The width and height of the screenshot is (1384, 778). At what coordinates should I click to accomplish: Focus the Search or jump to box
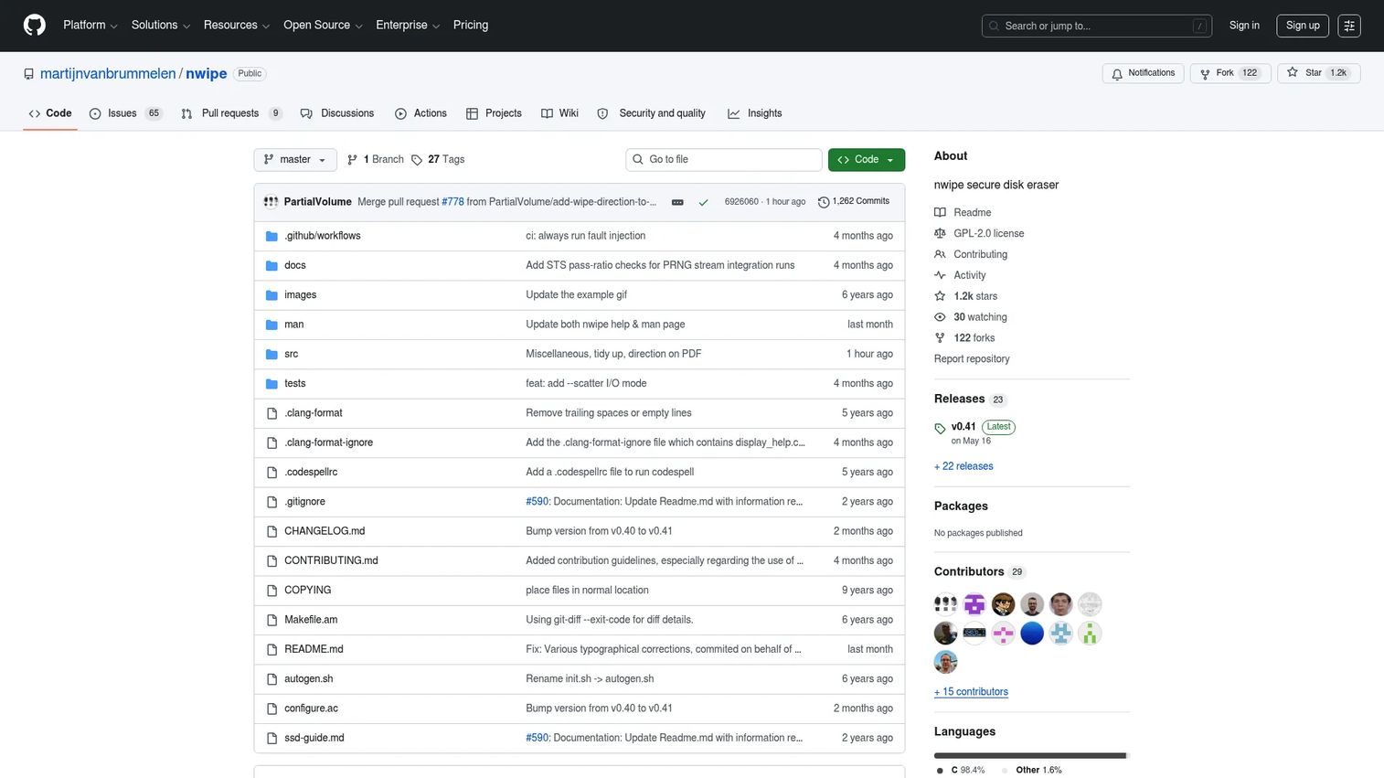coord(1097,26)
